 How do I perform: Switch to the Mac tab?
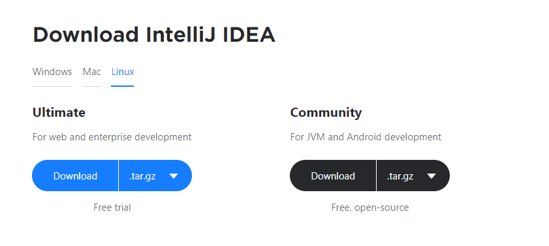(92, 72)
